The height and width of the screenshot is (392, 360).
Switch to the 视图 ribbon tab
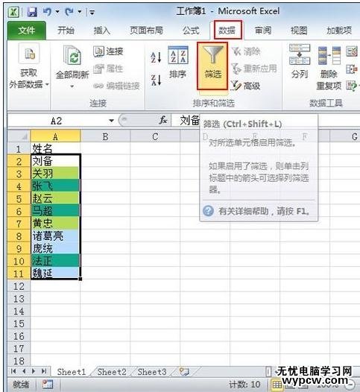point(299,31)
